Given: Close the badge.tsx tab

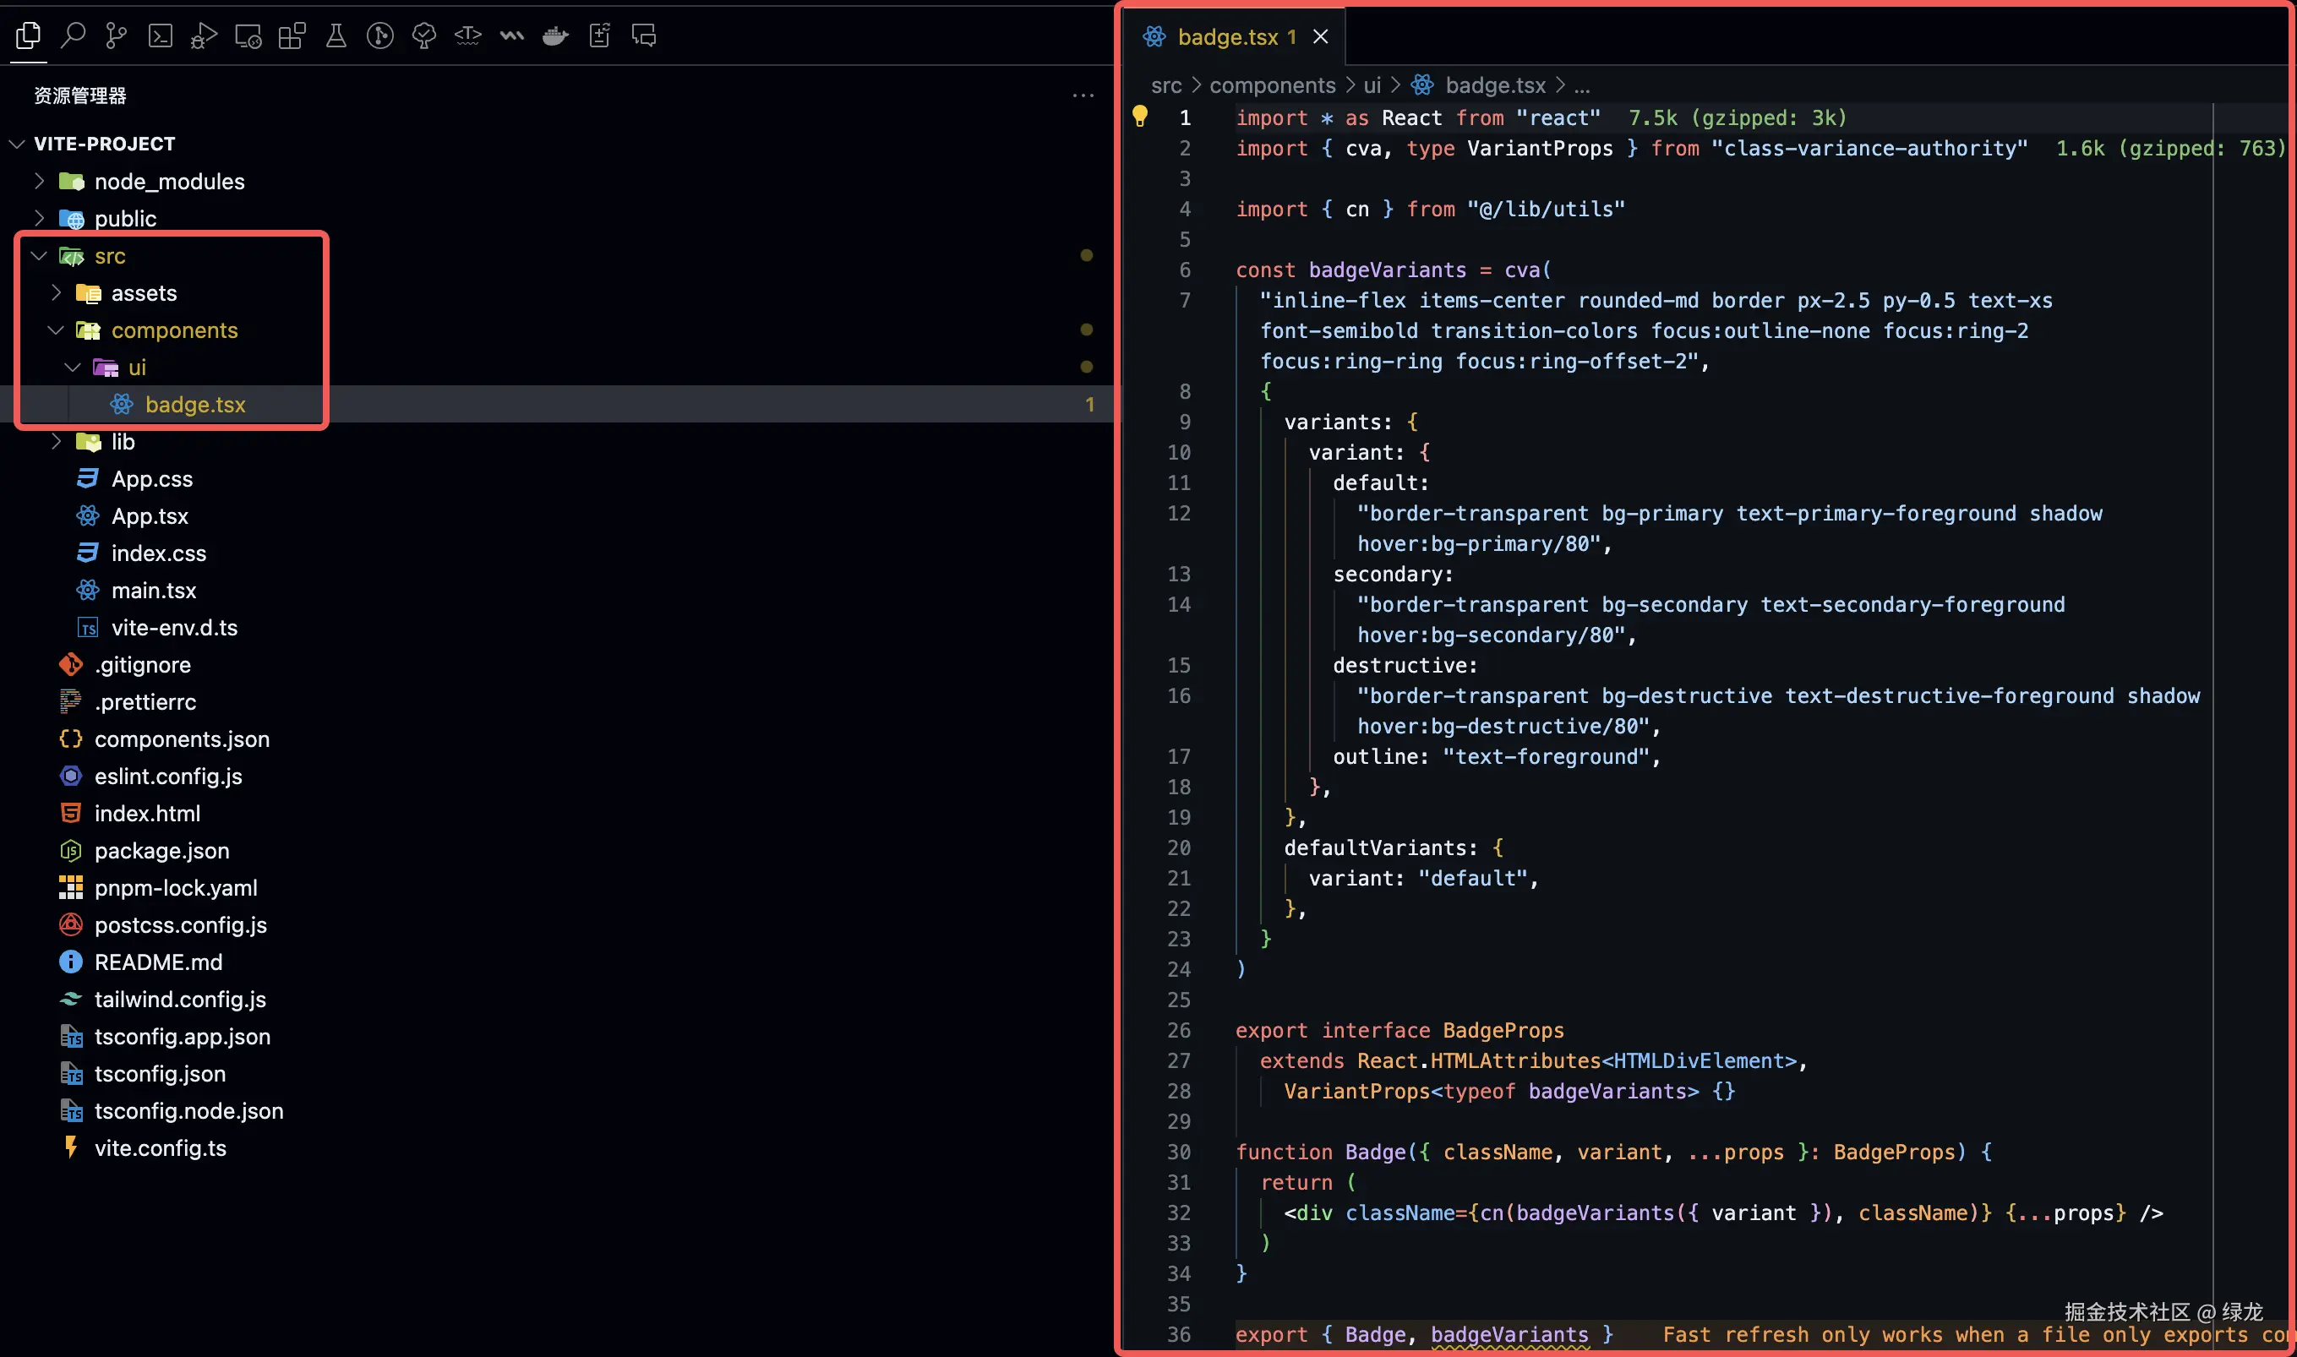Looking at the screenshot, I should (x=1320, y=36).
